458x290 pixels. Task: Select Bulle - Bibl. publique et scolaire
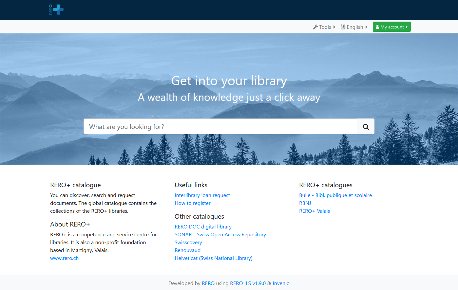[x=335, y=195]
